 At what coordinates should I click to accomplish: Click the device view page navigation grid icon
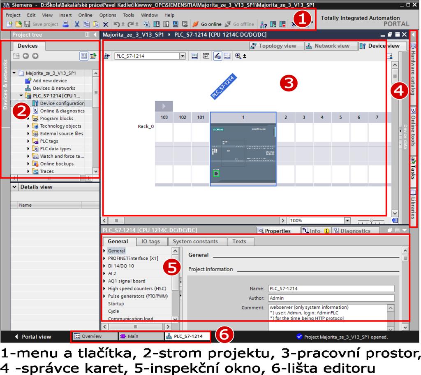click(x=227, y=56)
